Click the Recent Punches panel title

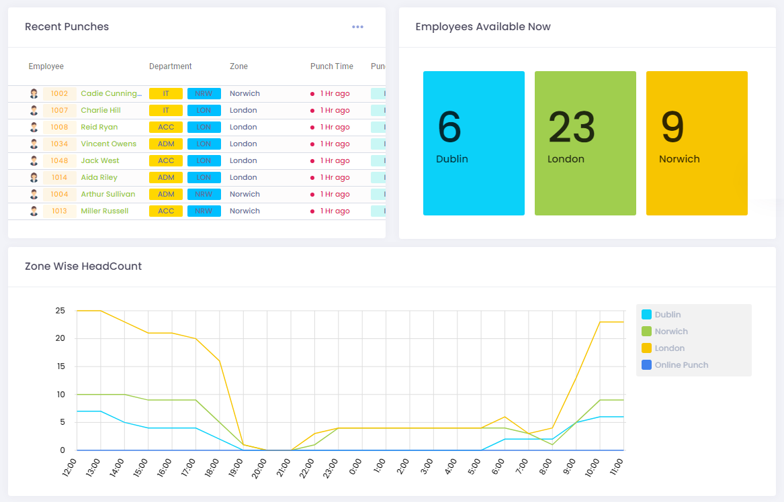tap(67, 27)
